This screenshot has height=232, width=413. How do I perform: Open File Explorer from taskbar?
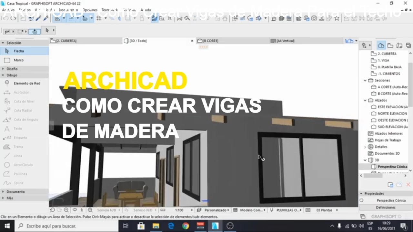point(156,226)
